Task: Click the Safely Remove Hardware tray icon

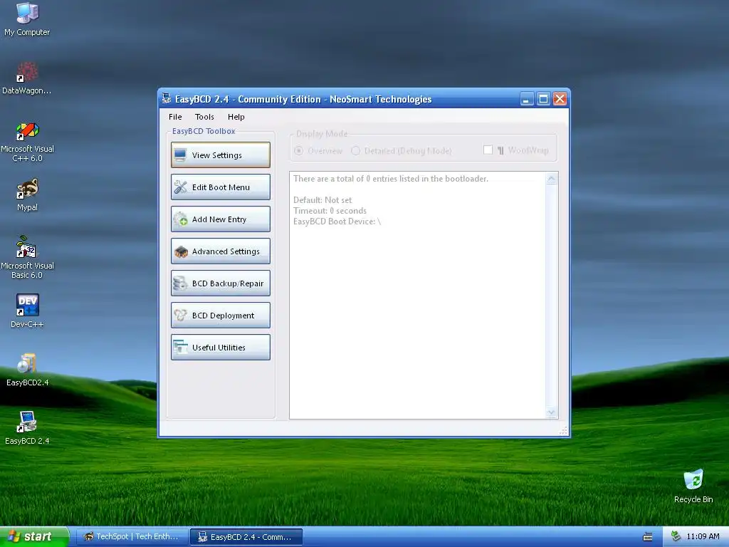Action: tap(676, 536)
